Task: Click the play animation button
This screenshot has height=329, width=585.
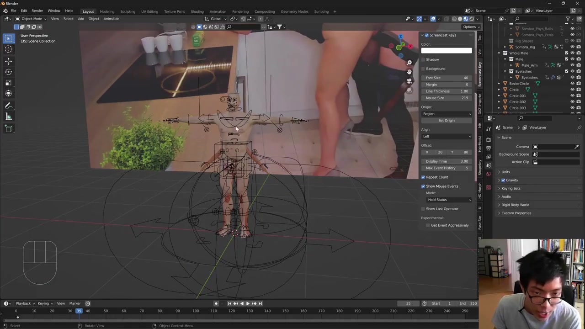Action: [x=248, y=303]
